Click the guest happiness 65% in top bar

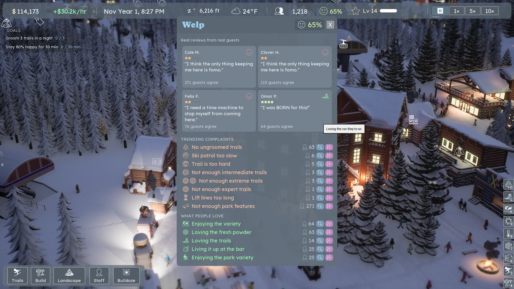click(331, 11)
